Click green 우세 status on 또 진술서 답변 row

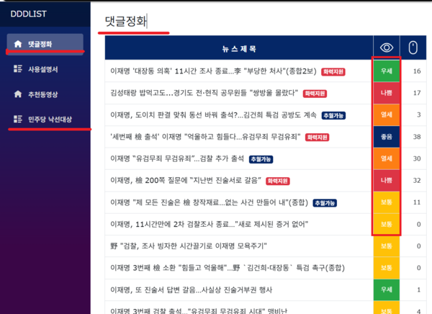click(387, 290)
